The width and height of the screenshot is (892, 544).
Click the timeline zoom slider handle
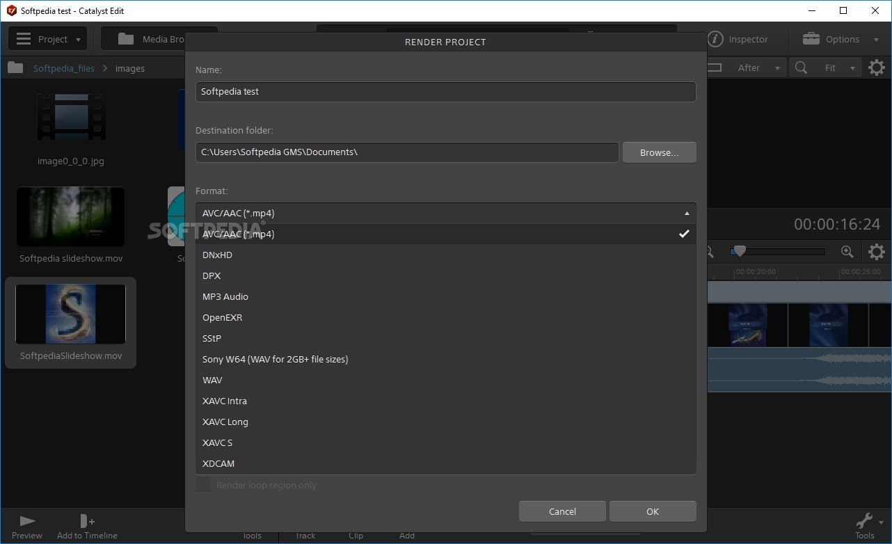point(740,251)
